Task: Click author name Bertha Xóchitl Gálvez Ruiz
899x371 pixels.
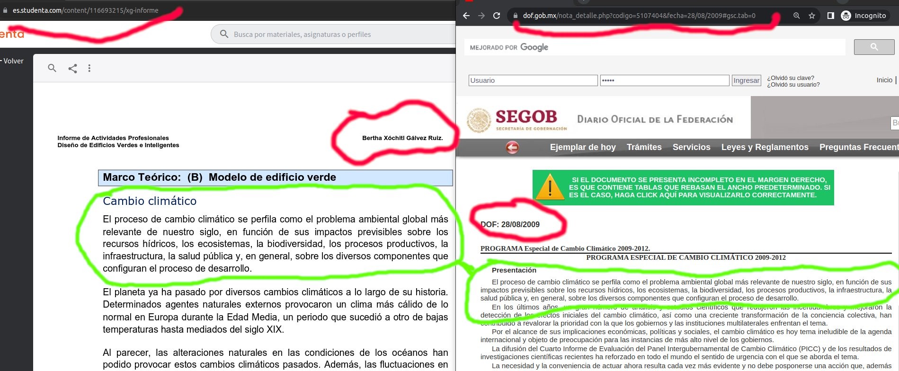Action: point(402,138)
